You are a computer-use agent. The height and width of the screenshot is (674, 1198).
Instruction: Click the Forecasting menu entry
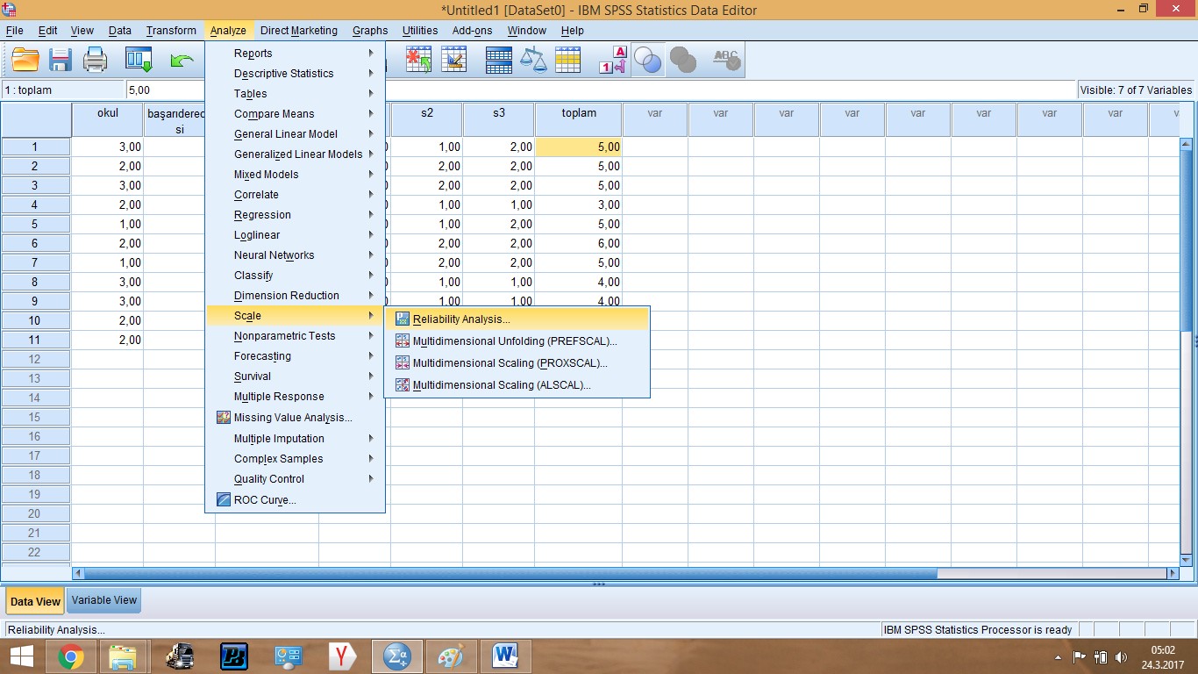click(x=295, y=356)
